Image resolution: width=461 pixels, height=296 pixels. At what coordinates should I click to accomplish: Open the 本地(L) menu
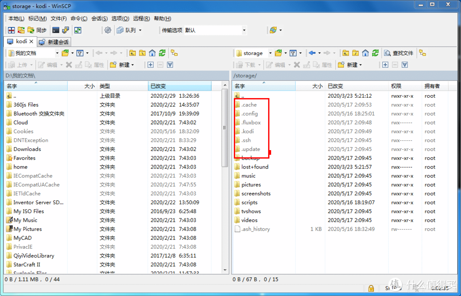(x=16, y=18)
